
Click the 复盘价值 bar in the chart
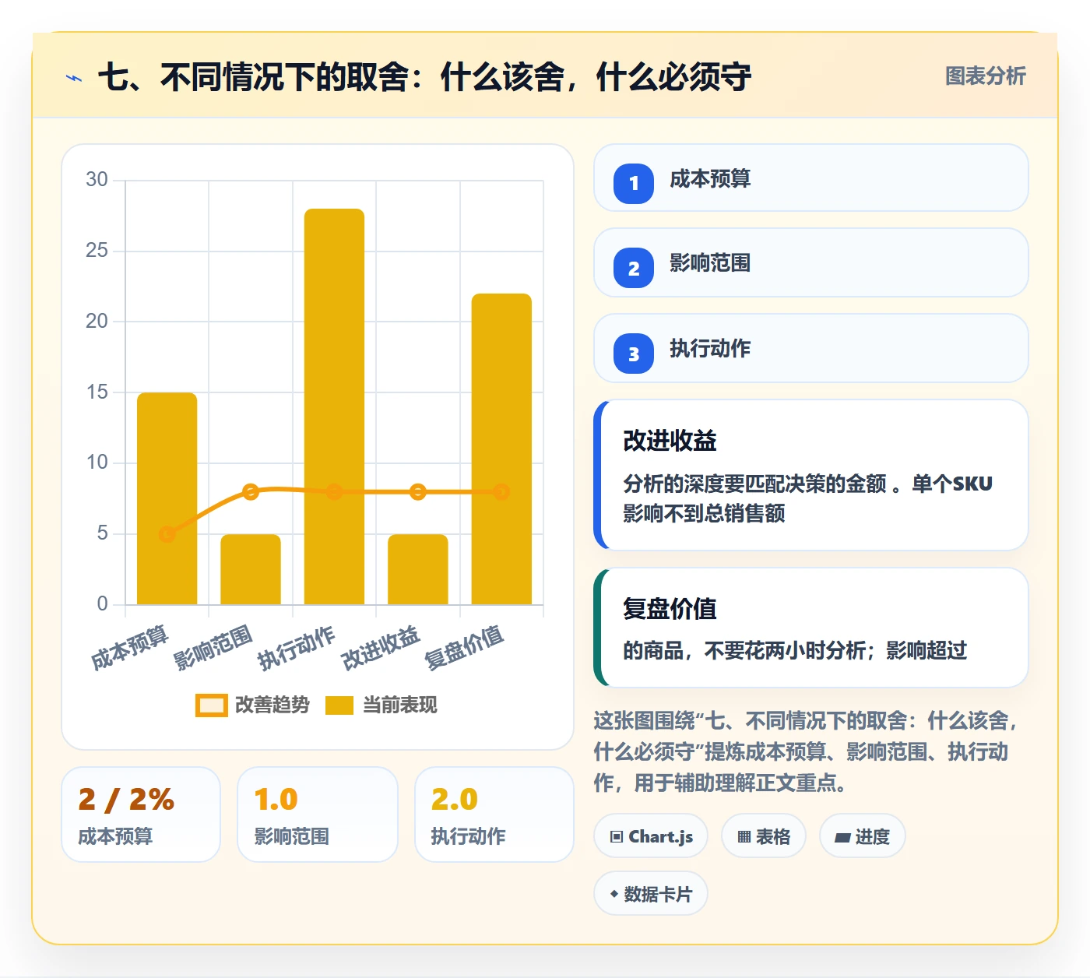coord(501,449)
